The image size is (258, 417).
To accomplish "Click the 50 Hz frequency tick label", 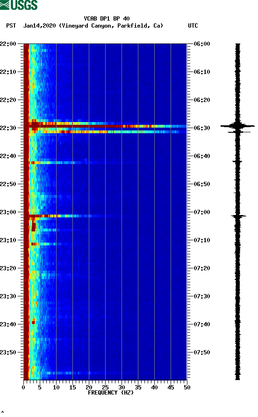I will (x=187, y=388).
